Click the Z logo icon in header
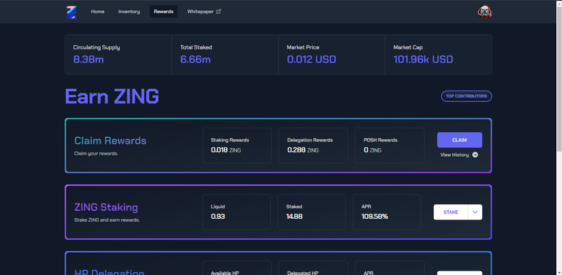The height and width of the screenshot is (275, 562). point(71,12)
